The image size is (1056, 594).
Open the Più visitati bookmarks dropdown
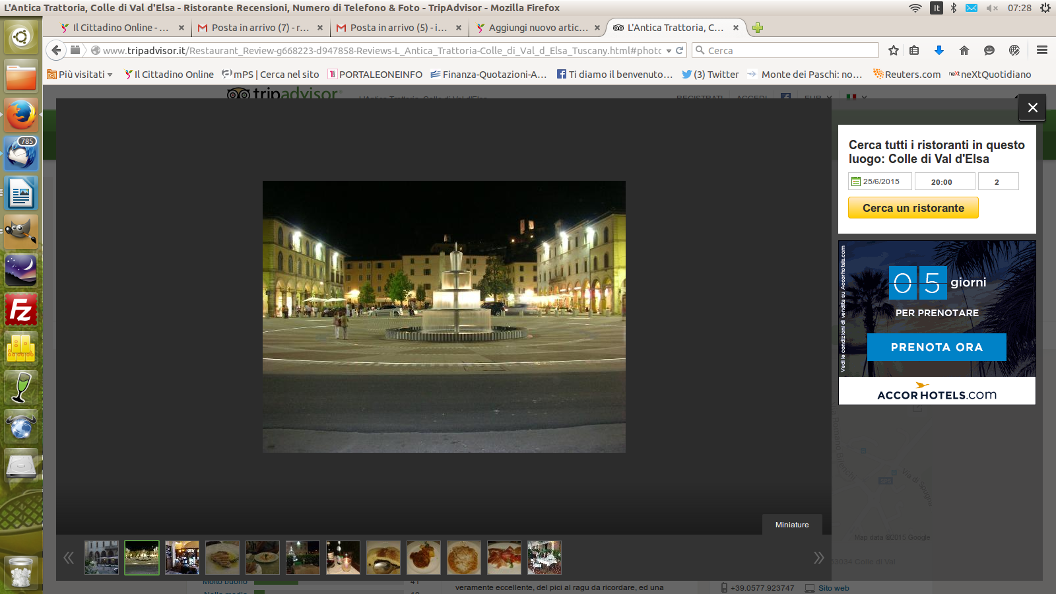(x=80, y=75)
